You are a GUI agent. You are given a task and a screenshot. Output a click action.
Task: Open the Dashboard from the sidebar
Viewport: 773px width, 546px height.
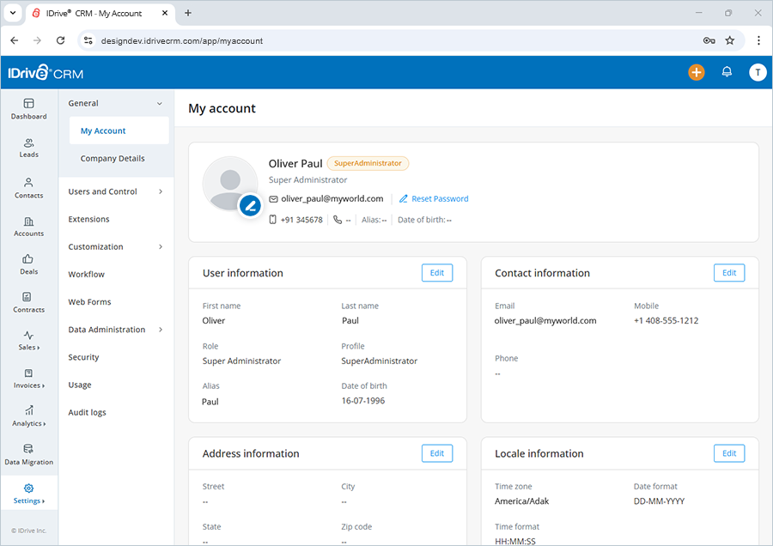pyautogui.click(x=28, y=109)
